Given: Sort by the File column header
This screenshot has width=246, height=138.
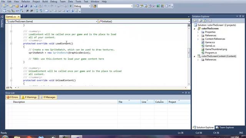Looking at the screenshot, I should (x=129, y=102).
